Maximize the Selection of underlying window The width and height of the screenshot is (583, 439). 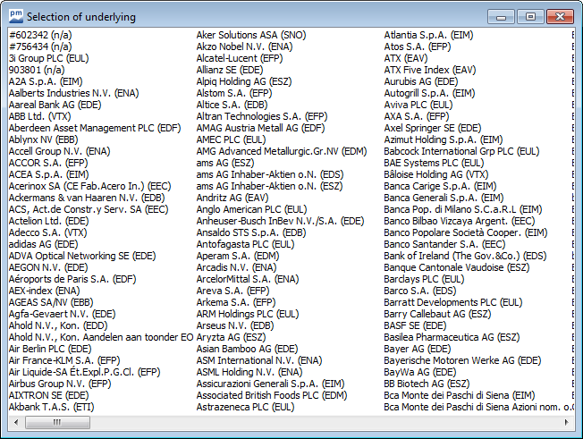(530, 16)
